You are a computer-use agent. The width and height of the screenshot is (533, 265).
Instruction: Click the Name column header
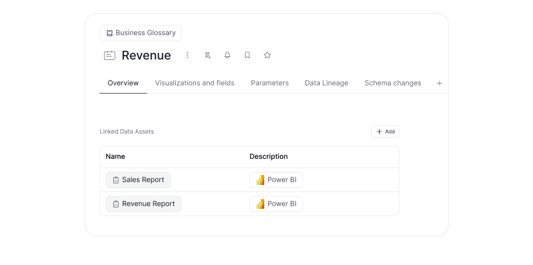(x=115, y=157)
